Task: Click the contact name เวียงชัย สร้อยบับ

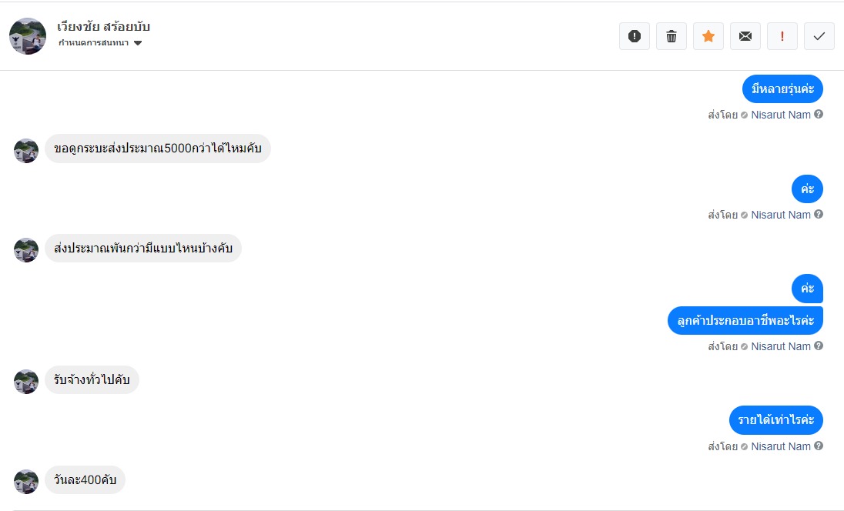Action: tap(104, 27)
